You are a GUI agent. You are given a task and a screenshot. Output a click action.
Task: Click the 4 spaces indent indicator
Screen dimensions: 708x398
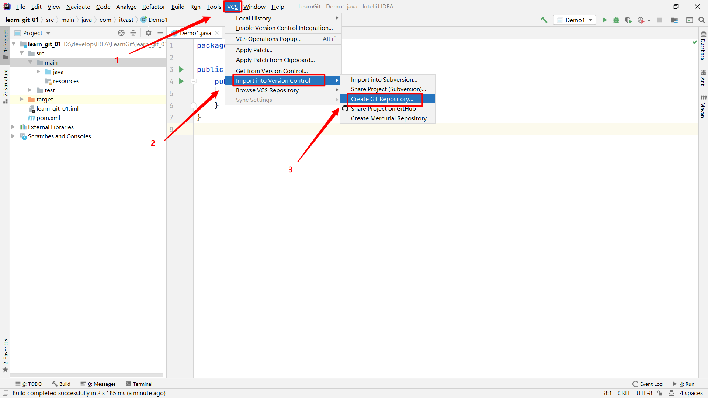(x=691, y=393)
